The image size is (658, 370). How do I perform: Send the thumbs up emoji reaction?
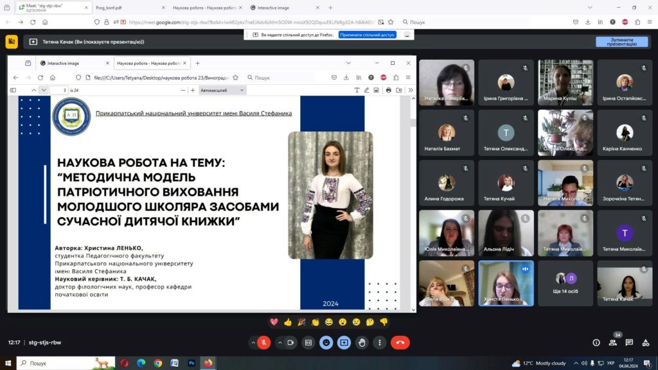(287, 322)
